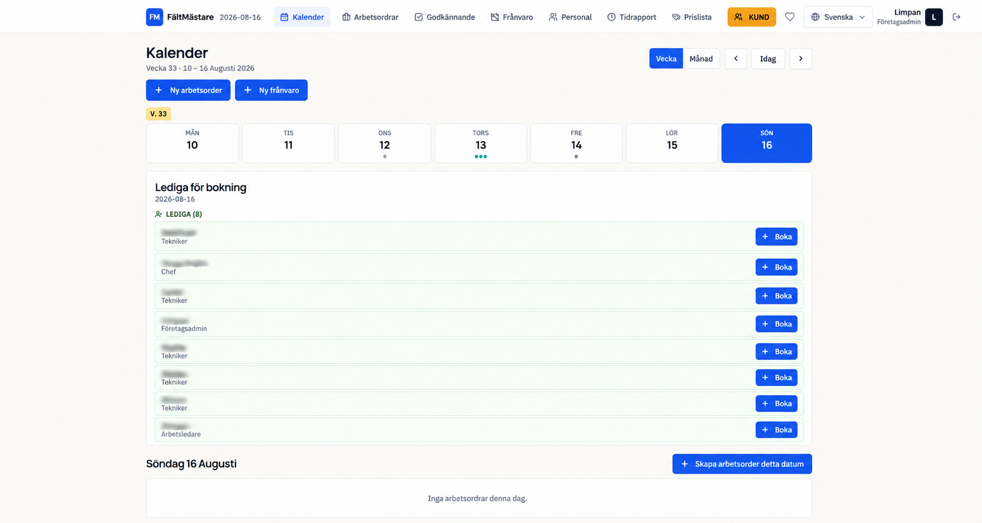The width and height of the screenshot is (982, 523).
Task: Select Friday 14 day card
Action: click(x=576, y=143)
